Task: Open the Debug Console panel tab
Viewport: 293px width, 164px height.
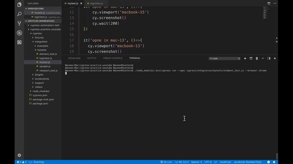Action: (113, 58)
